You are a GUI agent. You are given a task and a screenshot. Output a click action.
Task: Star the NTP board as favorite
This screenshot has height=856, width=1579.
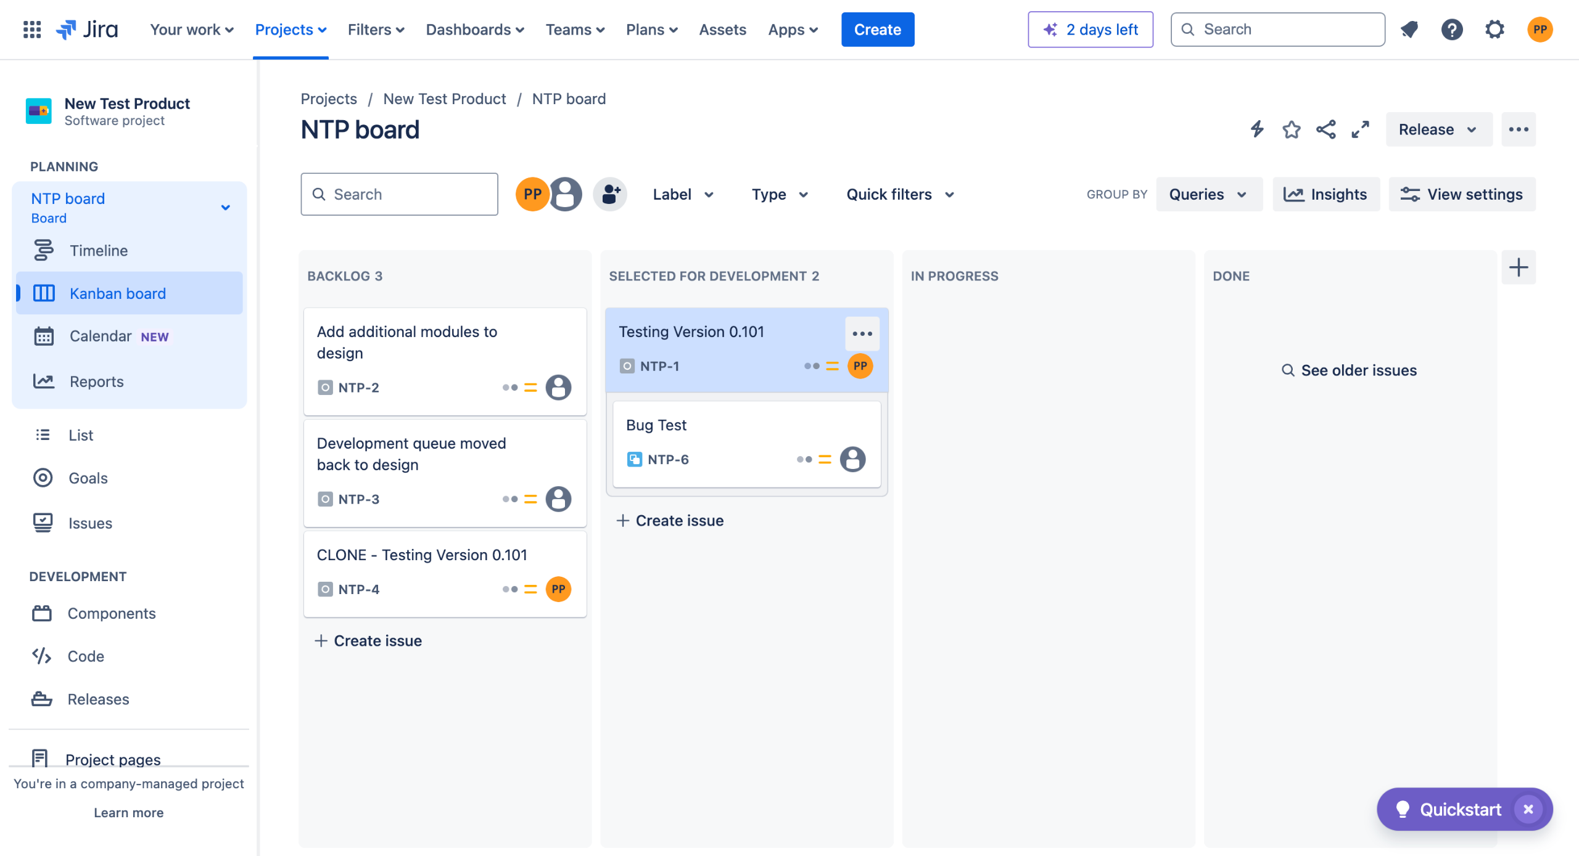(x=1291, y=129)
